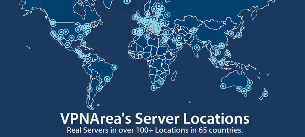Click the VPNArea's Server Locations heading

click(x=155, y=118)
